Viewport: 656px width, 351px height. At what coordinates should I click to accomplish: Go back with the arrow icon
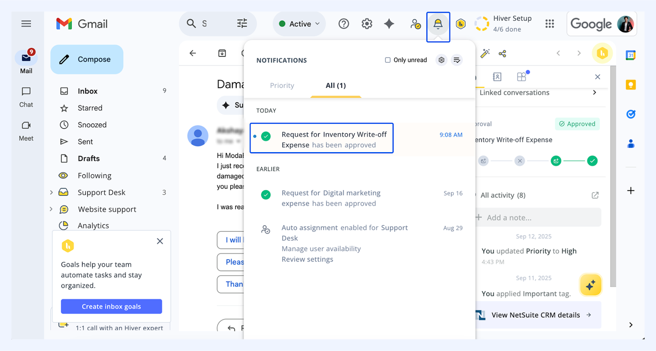[x=193, y=53]
